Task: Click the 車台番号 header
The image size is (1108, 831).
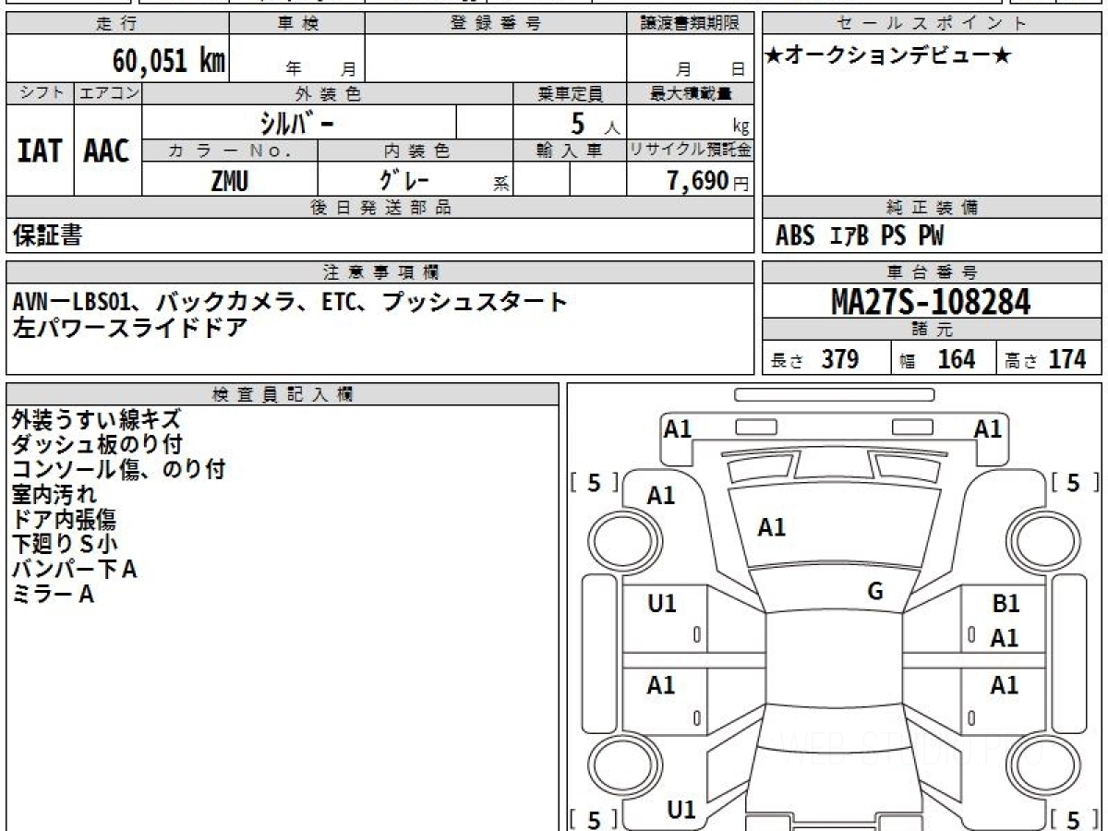Action: [932, 272]
